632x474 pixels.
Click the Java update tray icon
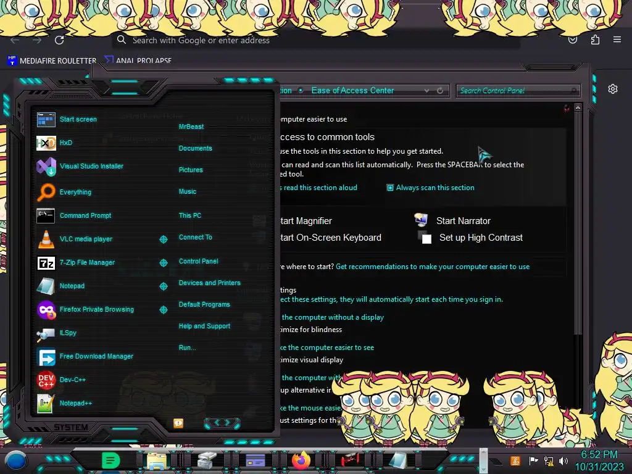click(x=515, y=460)
